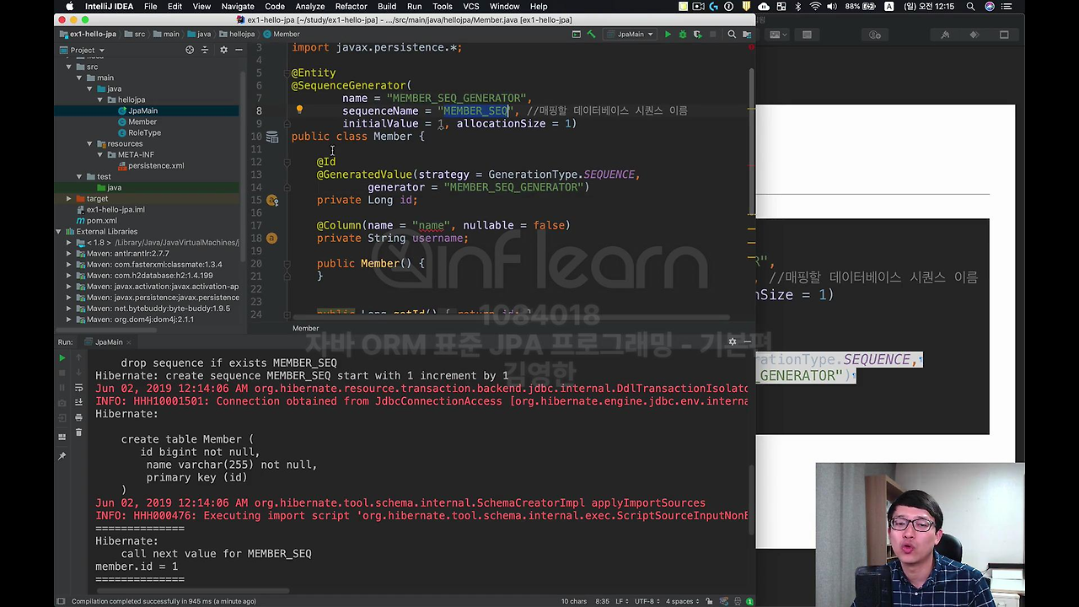
Task: Locate current file with crosshair icon in Project panel
Action: 190,50
